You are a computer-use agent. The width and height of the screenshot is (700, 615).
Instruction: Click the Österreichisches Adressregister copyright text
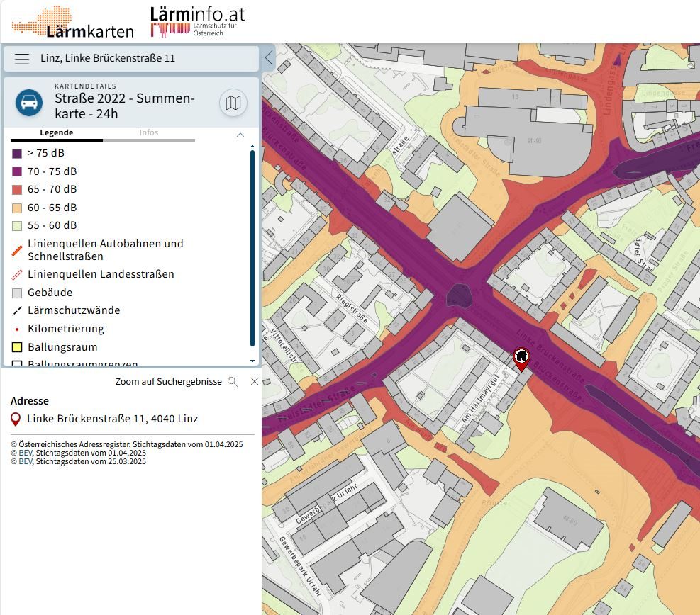(127, 445)
